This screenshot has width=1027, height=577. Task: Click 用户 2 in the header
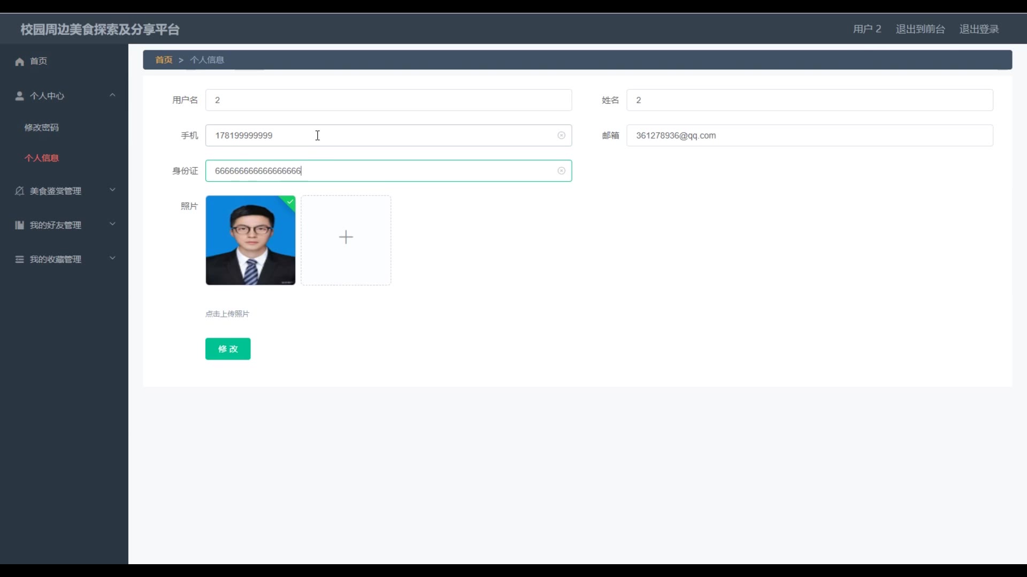click(867, 29)
